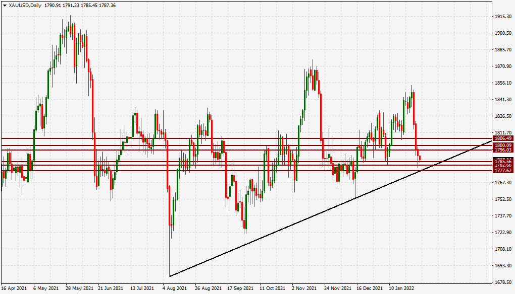
Task: Click the 1752.50 price scale value
Action: click(503, 199)
